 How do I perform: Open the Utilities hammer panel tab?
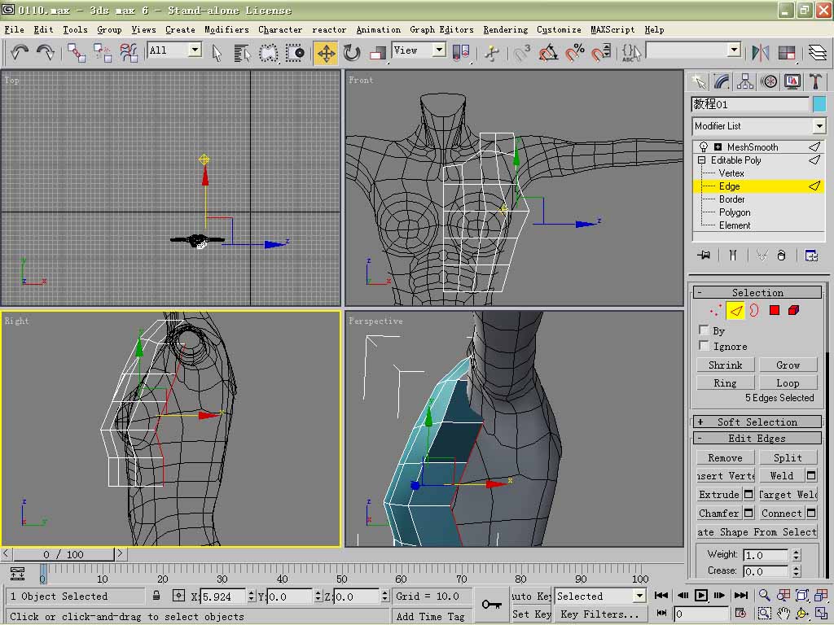tap(815, 81)
